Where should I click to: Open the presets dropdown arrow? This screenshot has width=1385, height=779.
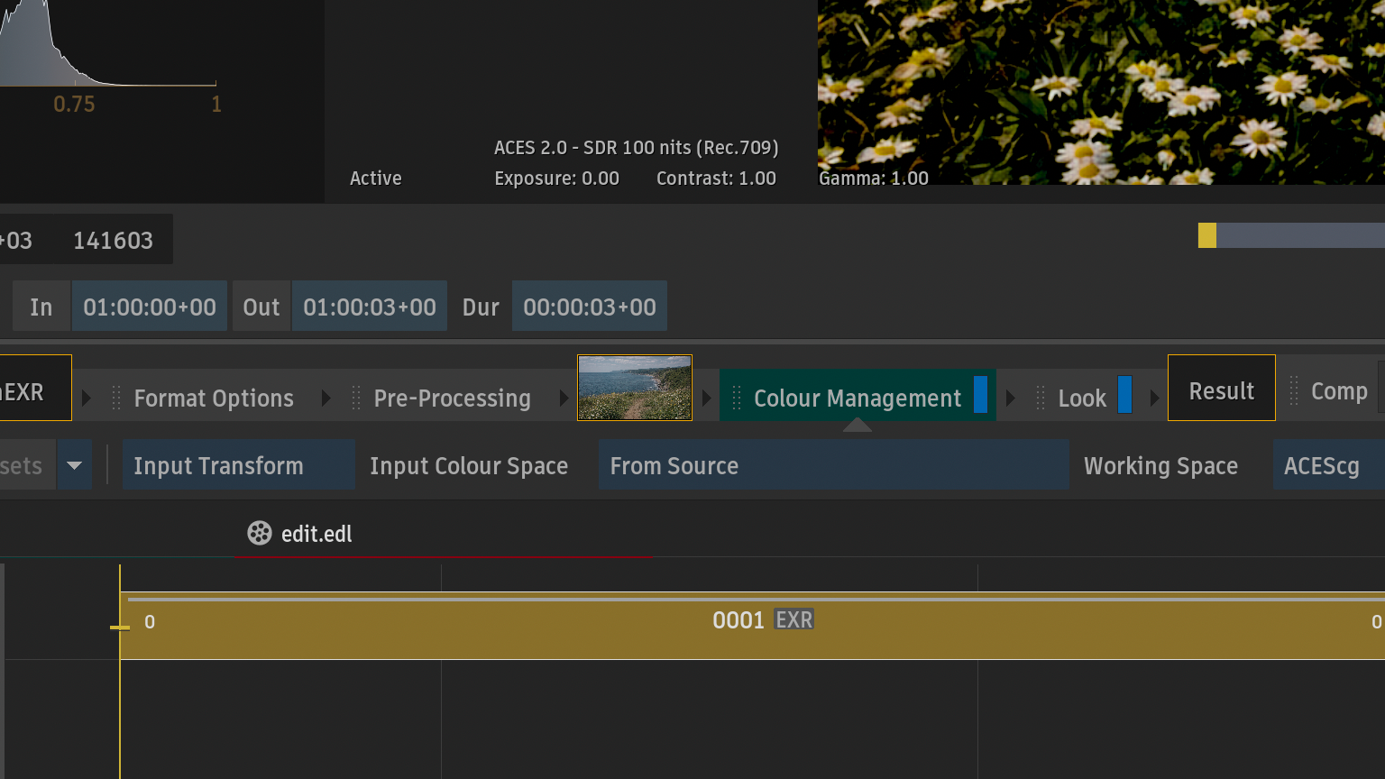coord(75,465)
